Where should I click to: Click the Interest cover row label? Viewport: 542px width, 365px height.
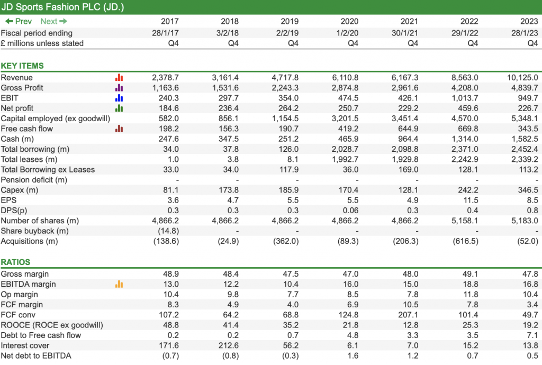point(25,346)
